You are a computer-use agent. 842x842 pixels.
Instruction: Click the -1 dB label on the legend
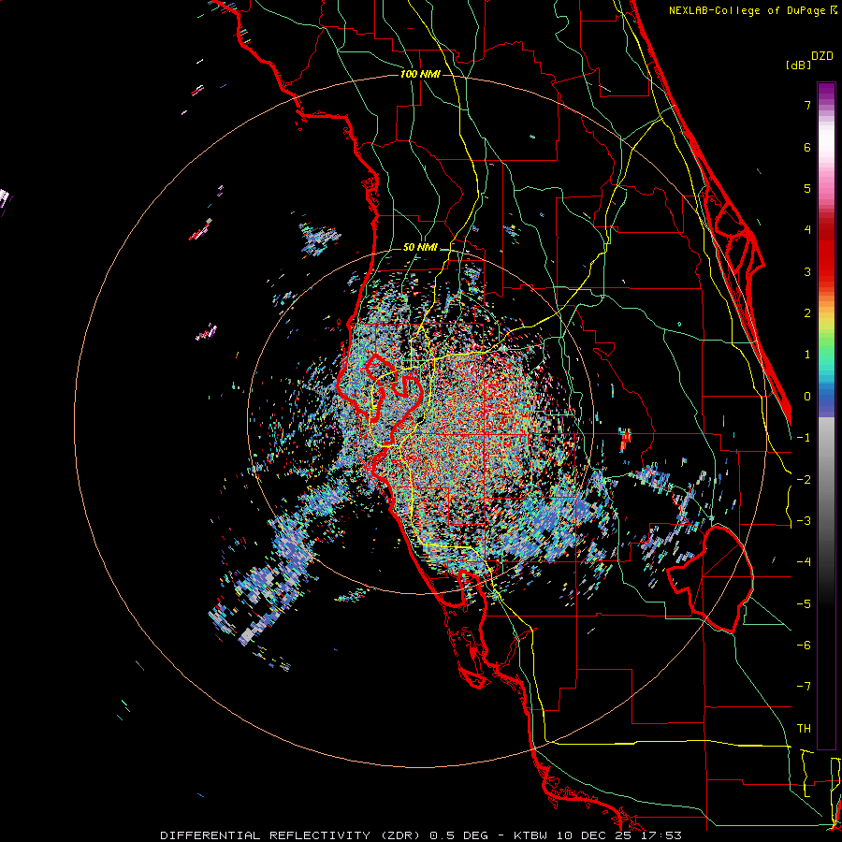click(804, 438)
